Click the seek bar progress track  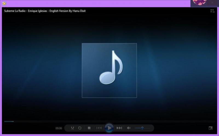pyautogui.click(x=109, y=121)
